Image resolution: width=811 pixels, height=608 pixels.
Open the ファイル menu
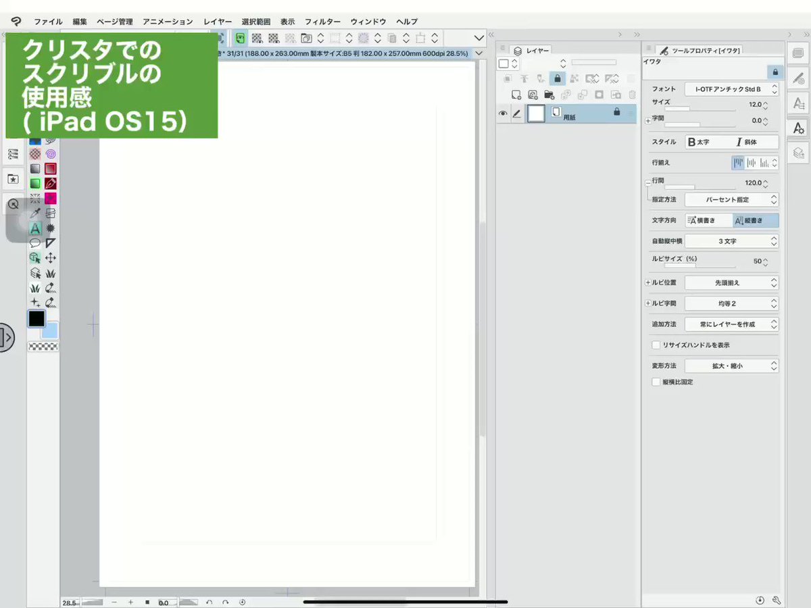(48, 22)
